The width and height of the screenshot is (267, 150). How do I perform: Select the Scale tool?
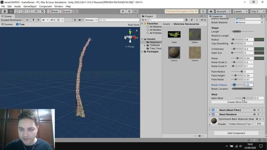point(23,11)
